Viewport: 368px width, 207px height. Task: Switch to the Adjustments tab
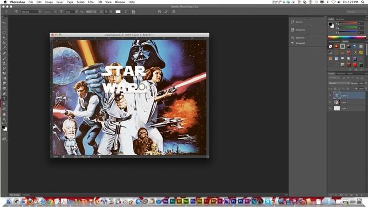pyautogui.click(x=334, y=41)
